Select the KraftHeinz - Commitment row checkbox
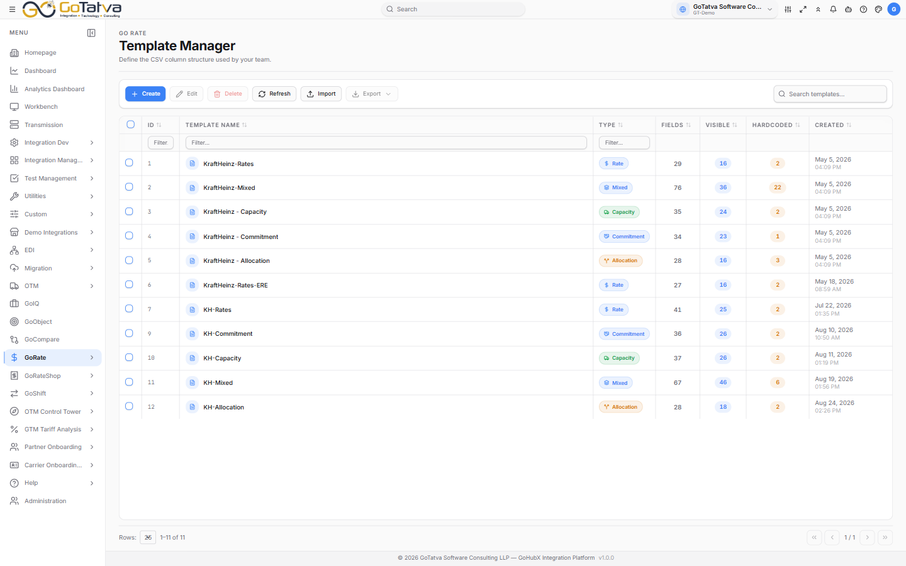The width and height of the screenshot is (906, 566). (129, 236)
